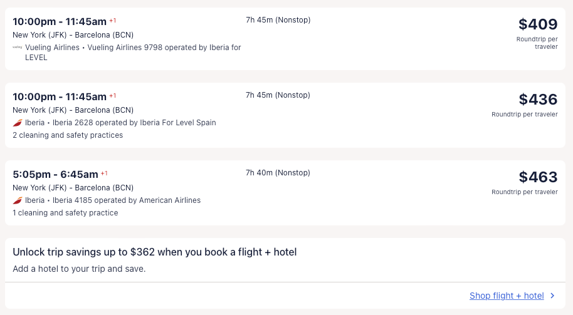The image size is (573, 315).
Task: Choose the $463 roundtrip fare
Action: click(x=537, y=177)
